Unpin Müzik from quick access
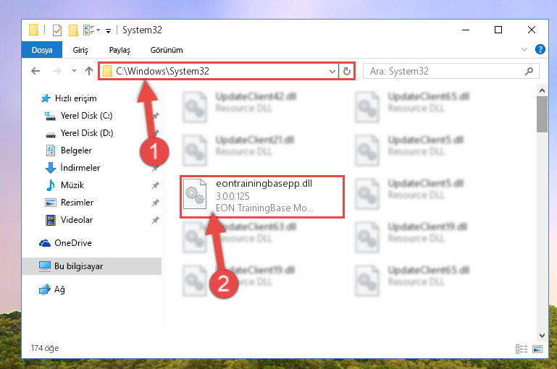Viewport: 557px width, 369px height. pos(155,185)
